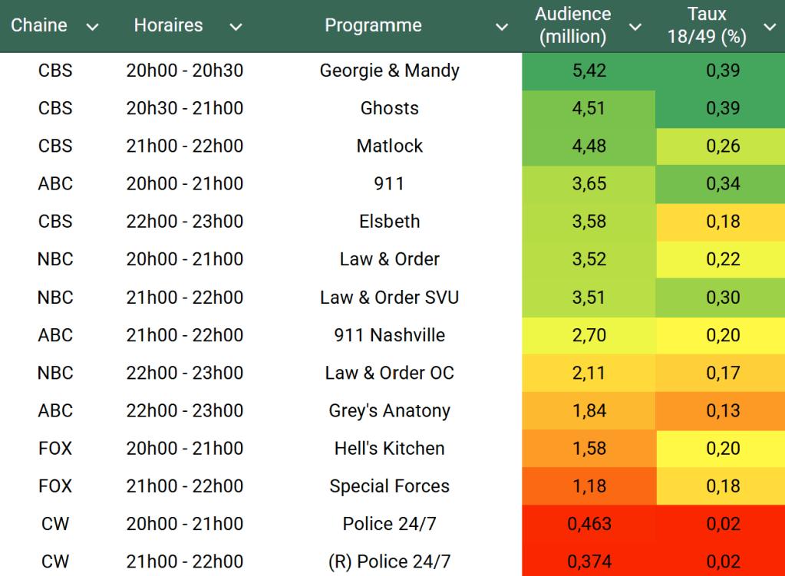Image resolution: width=785 pixels, height=576 pixels.
Task: Select the Matlock audience cell 4,48
Action: [589, 146]
